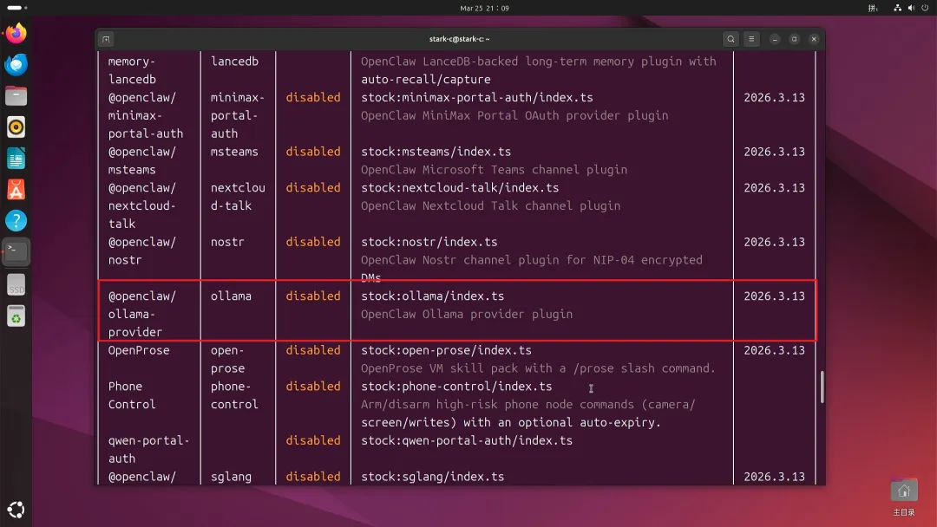Open the Activities workspace indicator
937x527 pixels.
tap(16, 8)
